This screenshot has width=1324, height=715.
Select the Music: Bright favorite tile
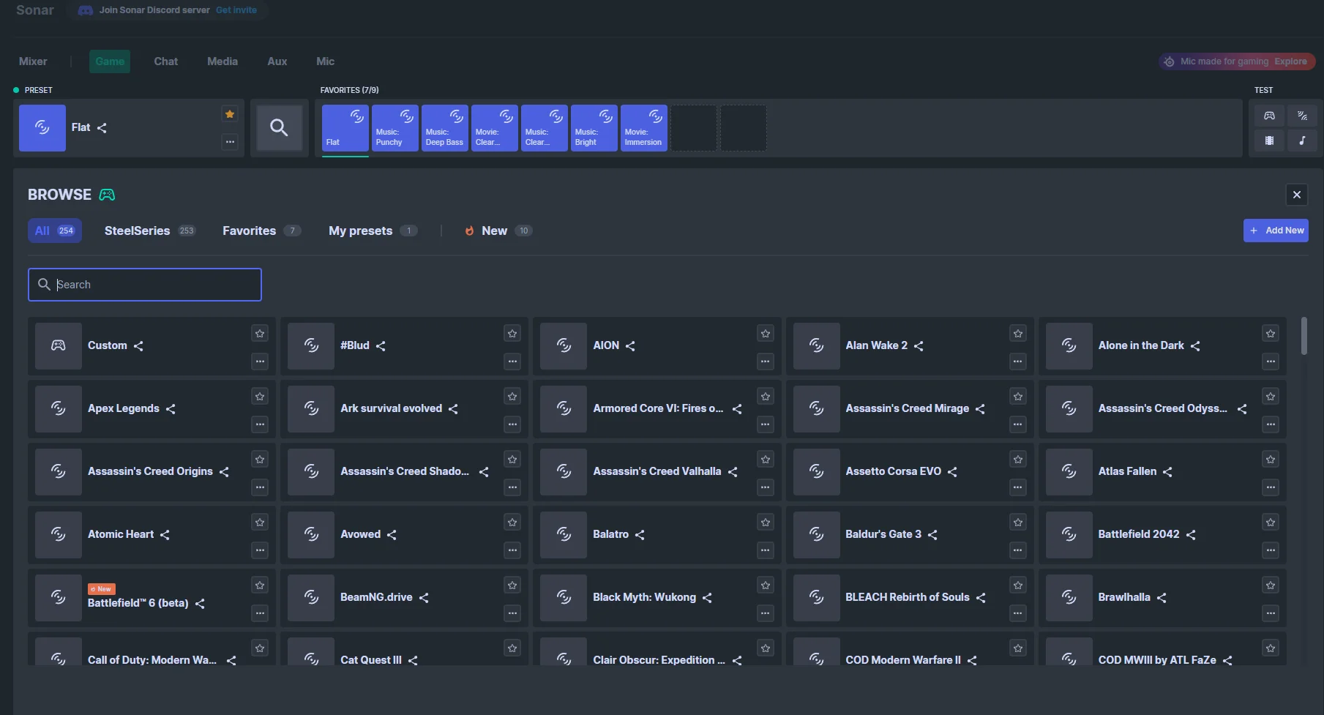594,128
